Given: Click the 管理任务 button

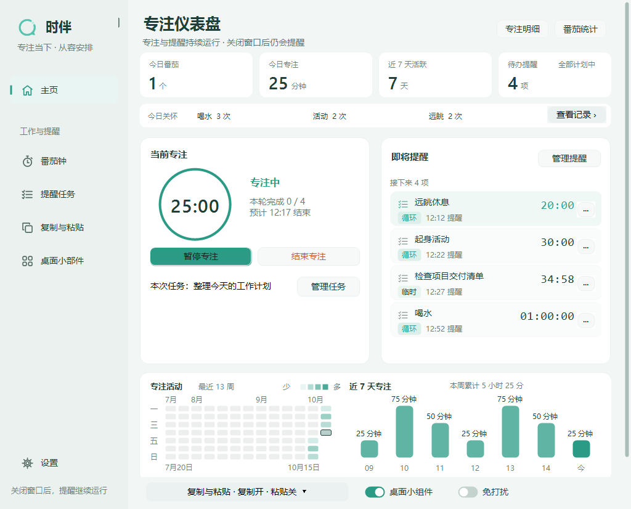Looking at the screenshot, I should click(328, 287).
